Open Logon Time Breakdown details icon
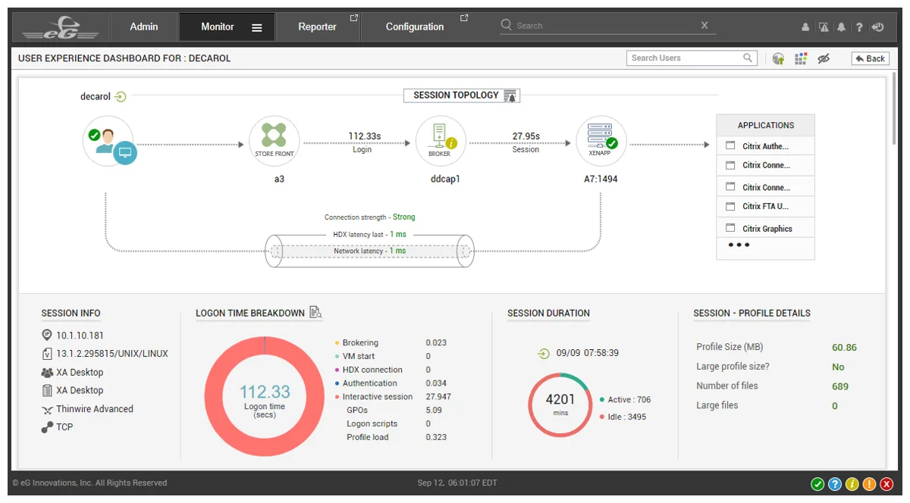910x503 pixels. pyautogui.click(x=315, y=312)
